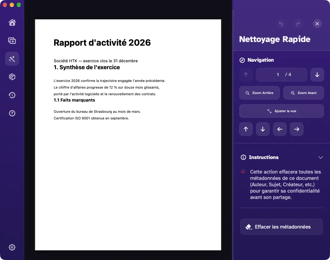Screen dimensions: 330x260
Task: Open the stacked layers sidebar icon
Action: pos(12,77)
